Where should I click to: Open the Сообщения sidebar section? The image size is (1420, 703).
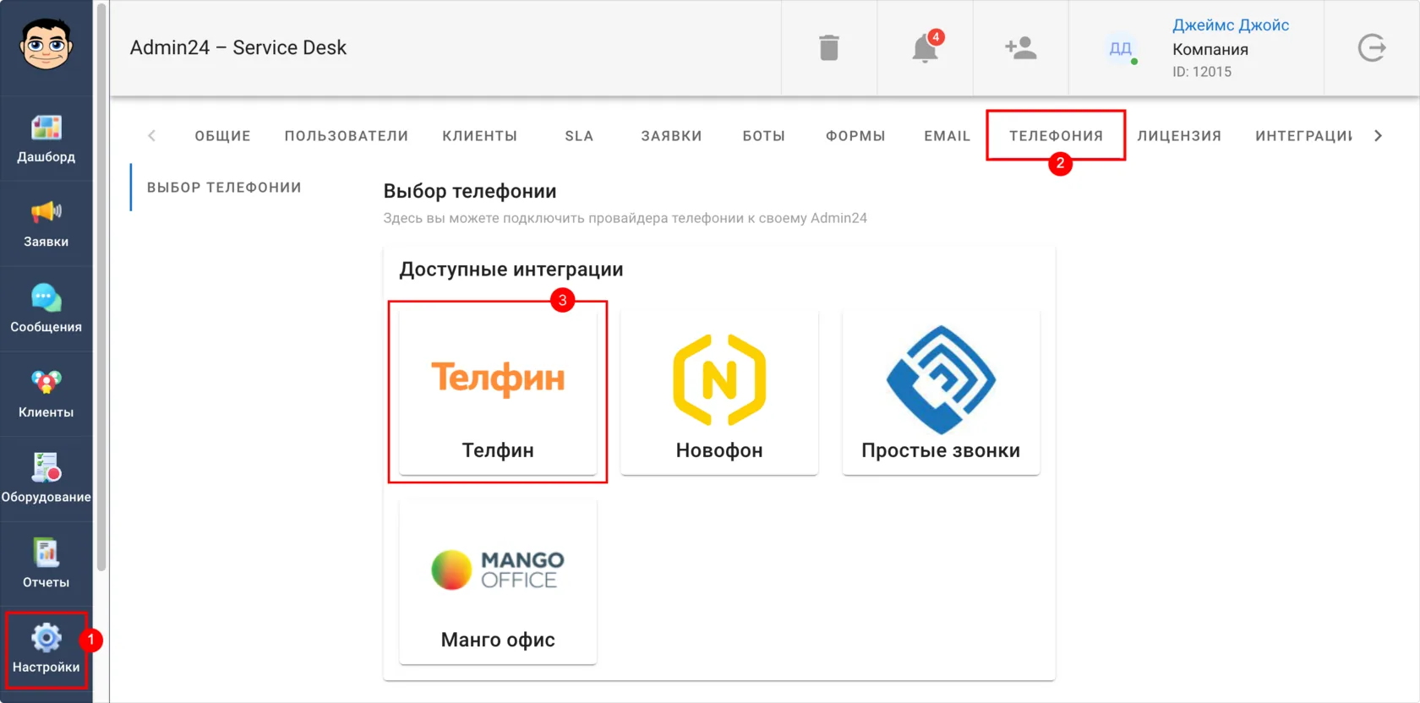tap(46, 309)
